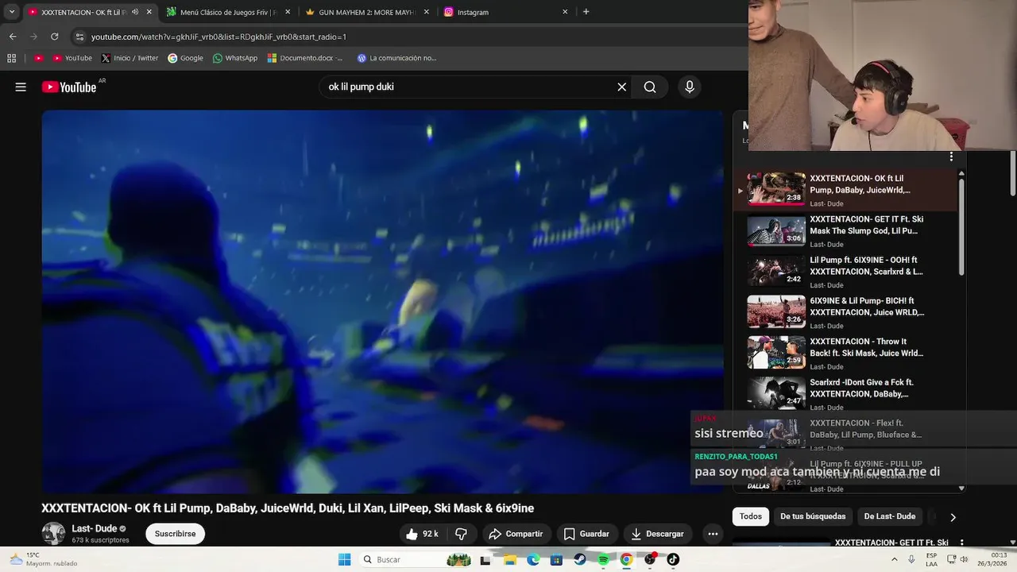1017x572 pixels.
Task: Play XXXTENTACION - Throw It Back! playlist item
Action: tap(845, 353)
